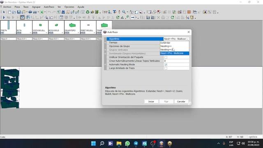Screen dimensions: 263x148
Task: Select the VISTA BOLSLL piece thumbnail
Action: pos(40,27)
